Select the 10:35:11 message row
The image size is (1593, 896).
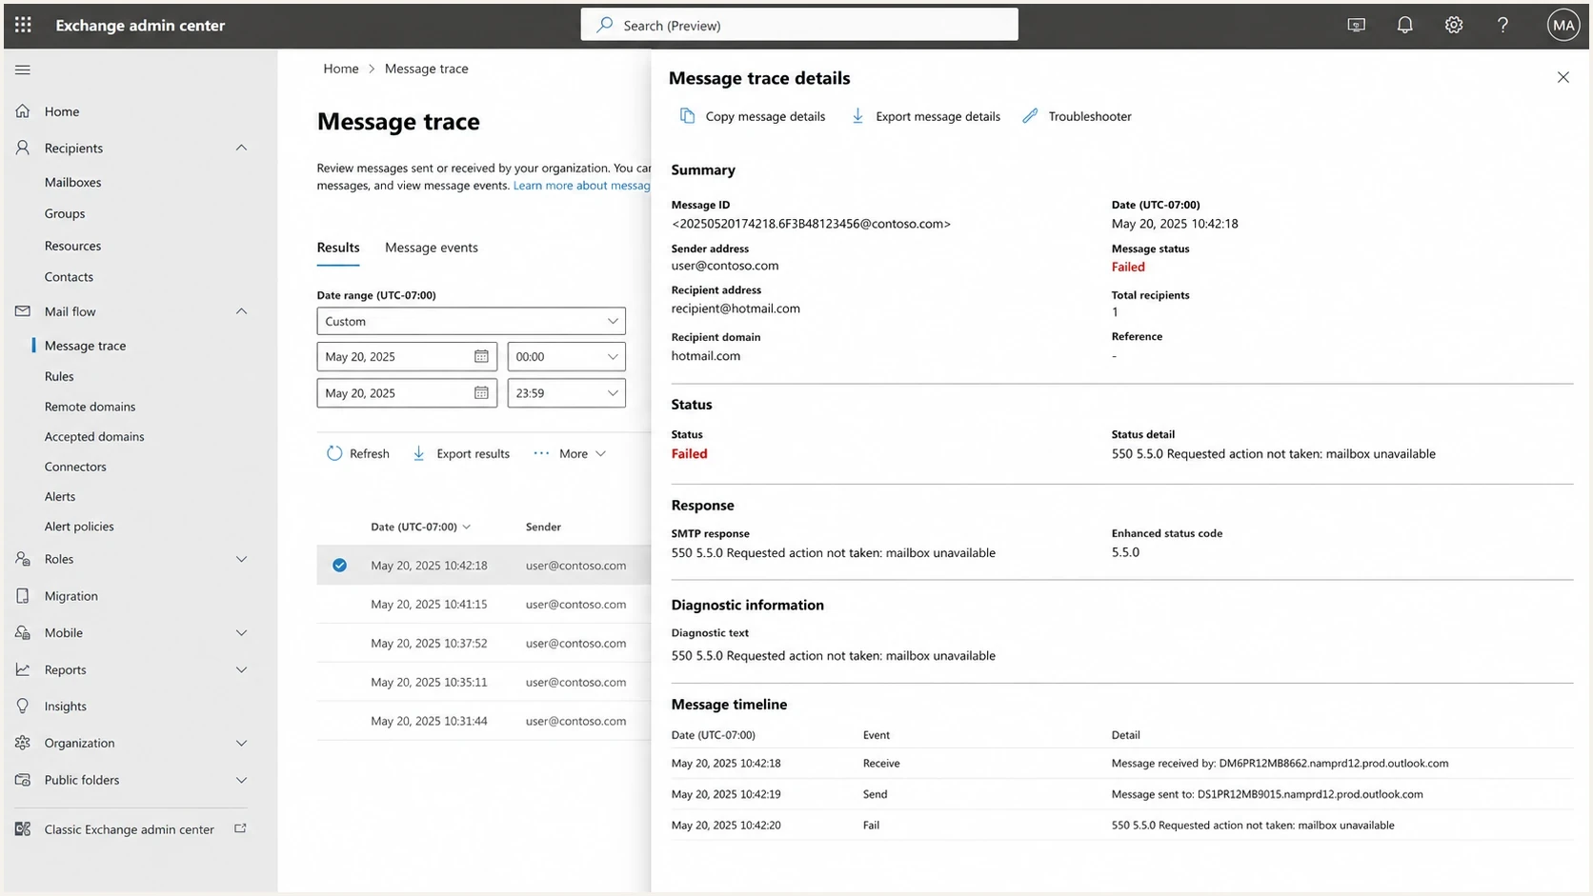point(484,682)
